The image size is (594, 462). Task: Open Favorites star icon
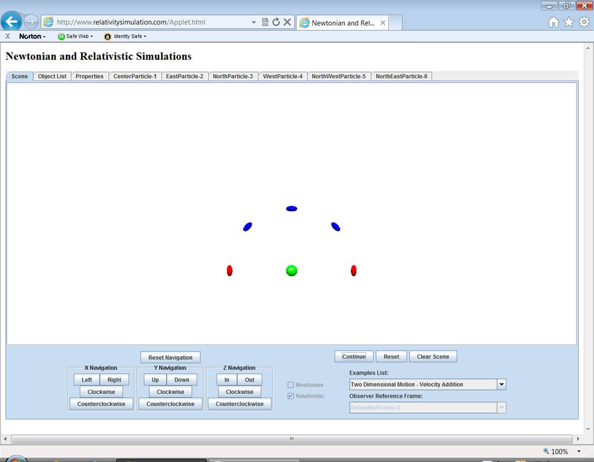pos(569,22)
